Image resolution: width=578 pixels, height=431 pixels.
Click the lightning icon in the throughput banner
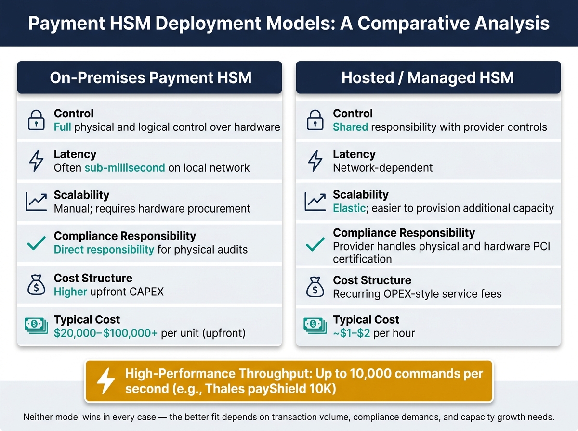tap(106, 381)
